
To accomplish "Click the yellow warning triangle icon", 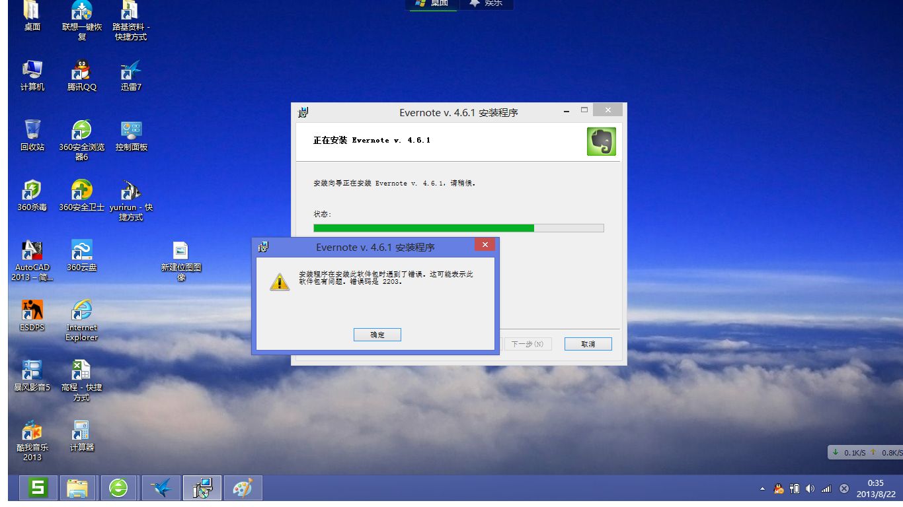I will (x=280, y=282).
